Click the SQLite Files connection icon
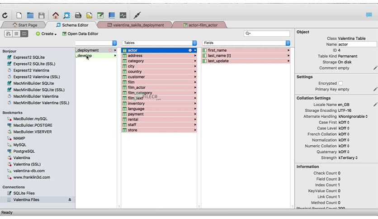The height and width of the screenshot is (219, 378). click(9, 193)
